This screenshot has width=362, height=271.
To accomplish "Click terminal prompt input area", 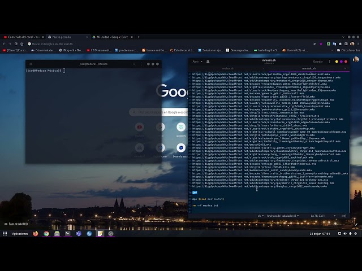I will point(64,71).
